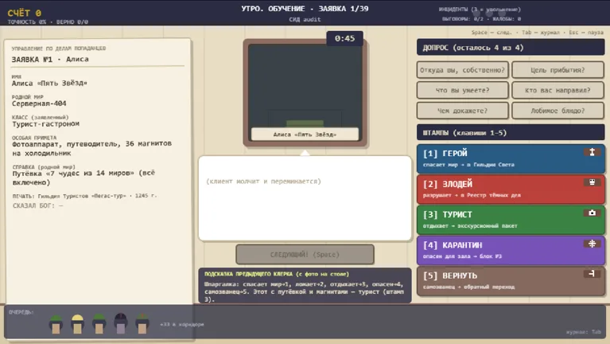Screen dimensions: 610x344
Task: Click the class value «Турист-гастроном»
Action: (x=45, y=123)
